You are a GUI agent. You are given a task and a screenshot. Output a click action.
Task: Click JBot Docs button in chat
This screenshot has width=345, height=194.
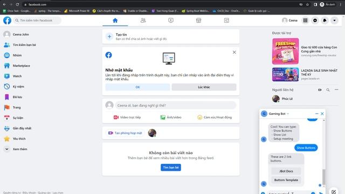click(x=286, y=171)
